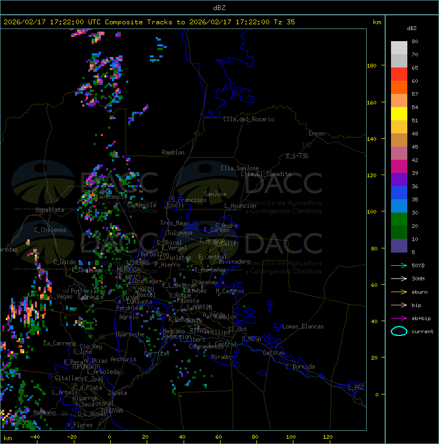The image size is (439, 444).
Task: Select the pink bip arrow symbol
Action: click(399, 305)
